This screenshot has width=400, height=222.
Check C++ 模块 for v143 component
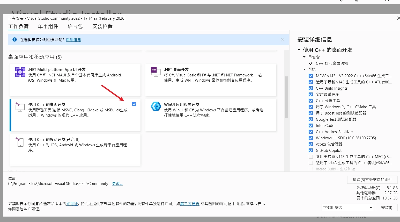tap(311, 163)
